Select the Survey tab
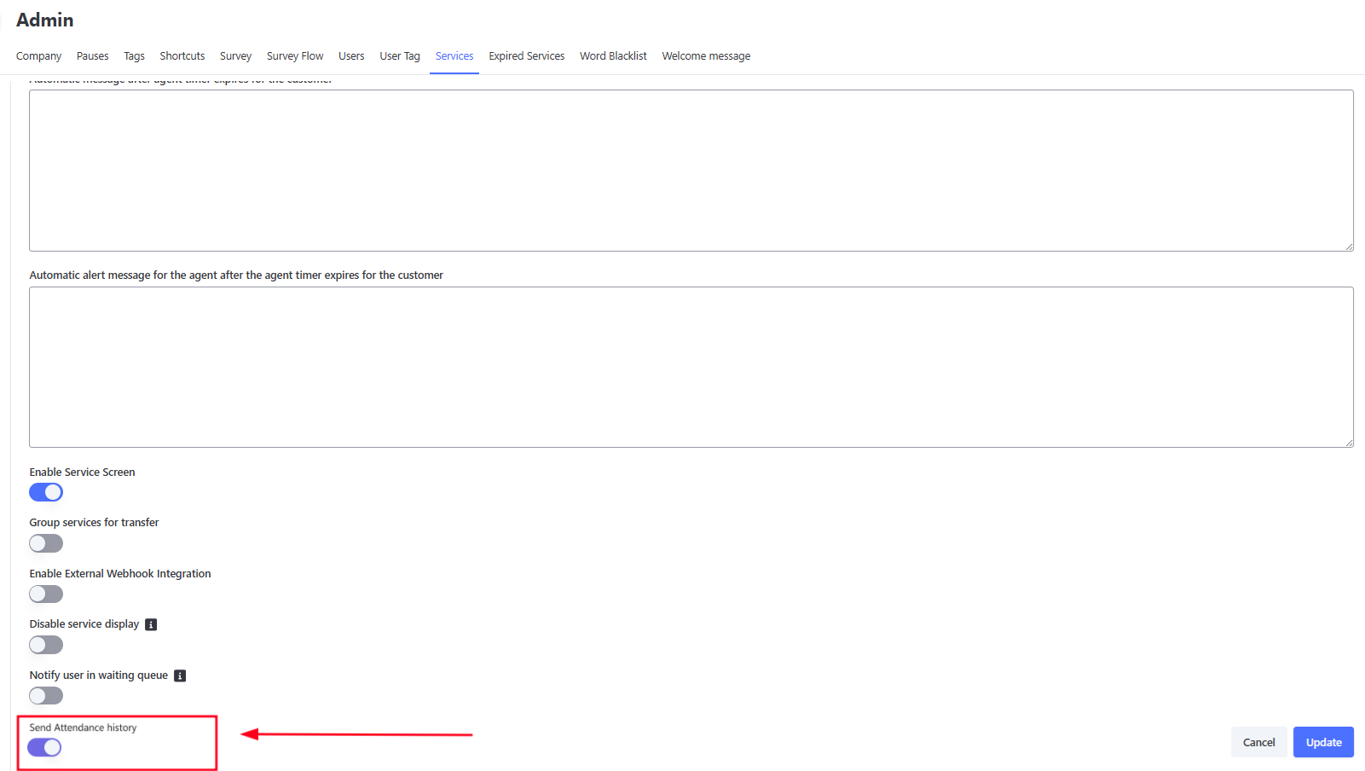1365x771 pixels. click(235, 56)
